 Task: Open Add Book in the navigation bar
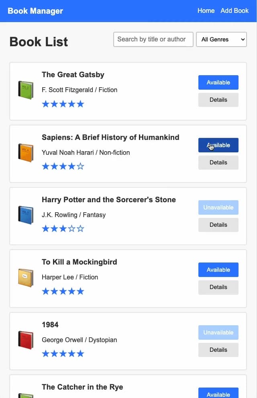235,11
